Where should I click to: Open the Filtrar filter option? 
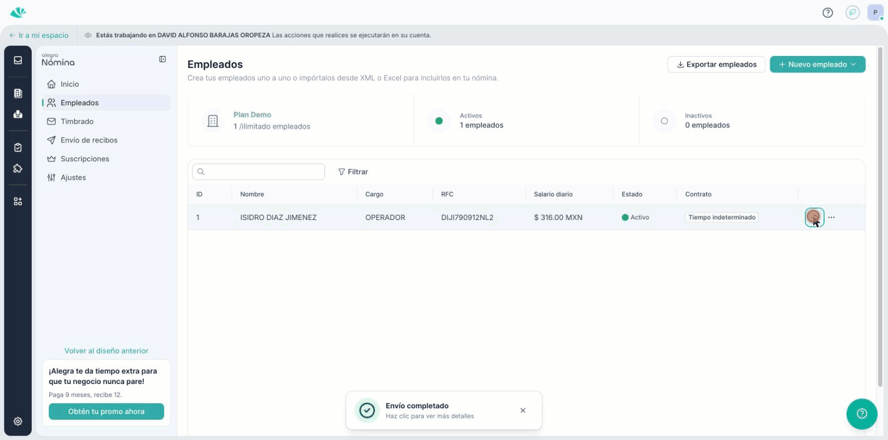[x=353, y=172]
